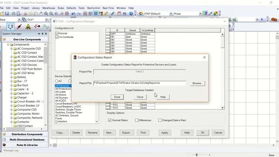Open the File menu
279x157 pixels.
point(2,8)
